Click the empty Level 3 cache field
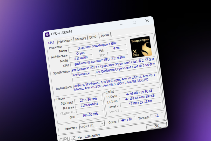The width and height of the screenshot is (211, 141). pyautogui.click(x=142, y=108)
